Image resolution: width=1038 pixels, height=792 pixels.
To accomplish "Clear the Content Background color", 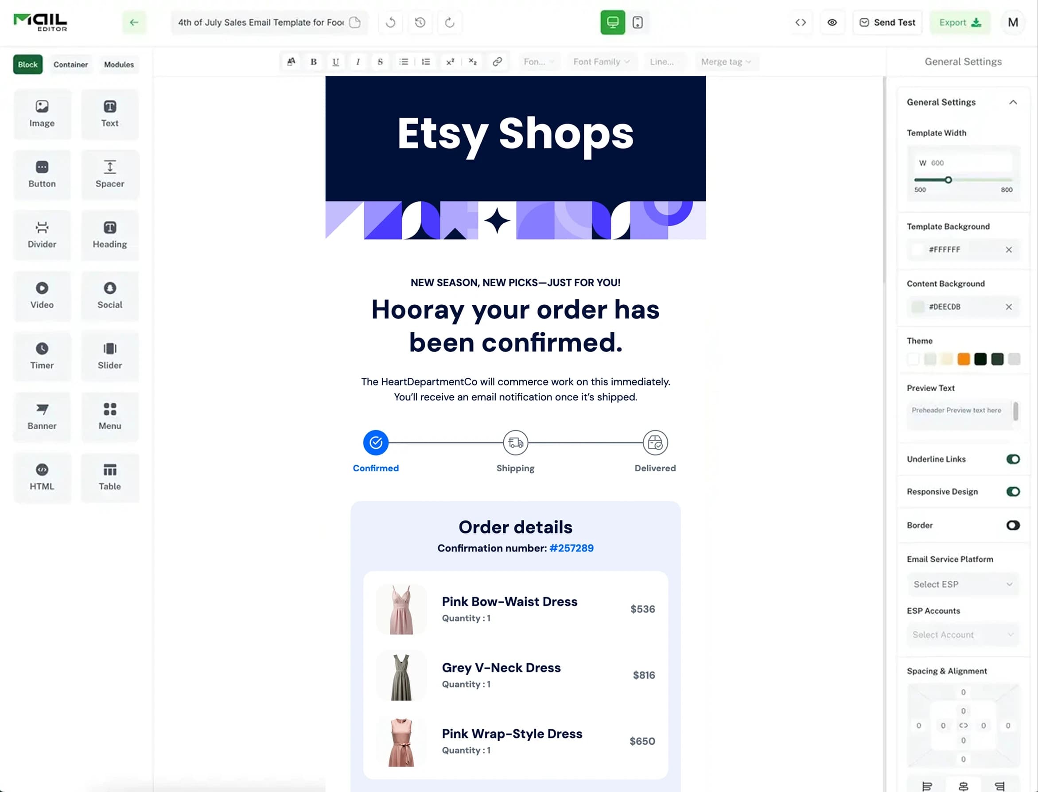I will (1008, 307).
